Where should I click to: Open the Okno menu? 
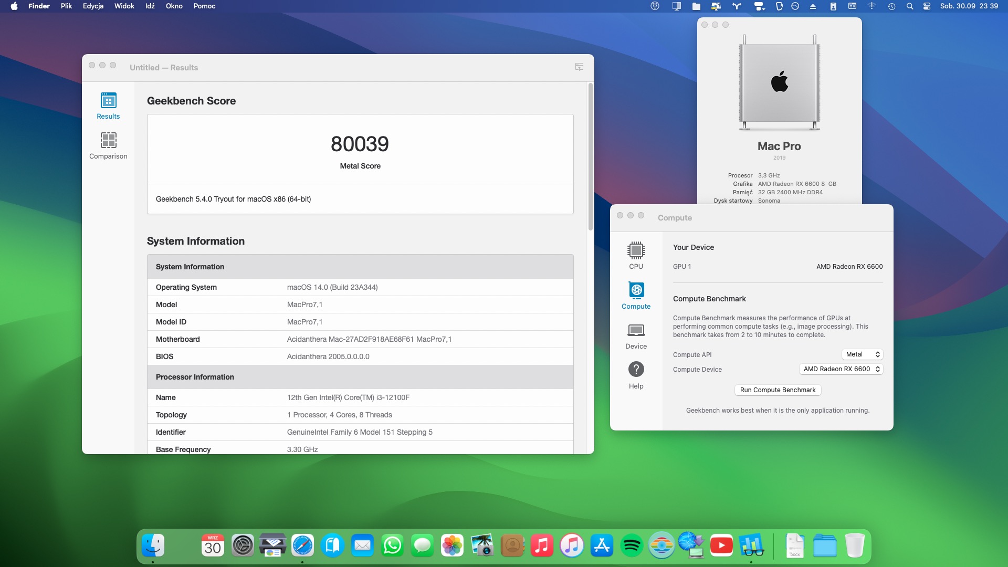click(x=174, y=6)
